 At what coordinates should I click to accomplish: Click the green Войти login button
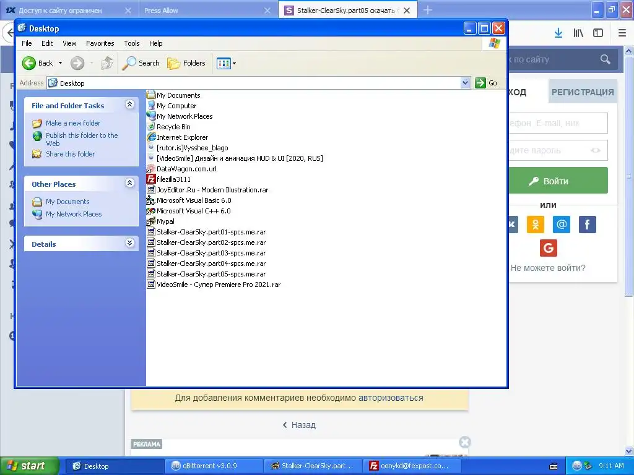click(x=558, y=181)
